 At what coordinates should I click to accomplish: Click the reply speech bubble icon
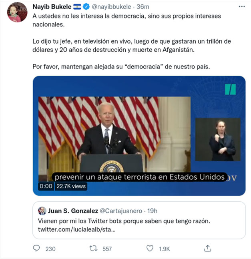coord(36,249)
